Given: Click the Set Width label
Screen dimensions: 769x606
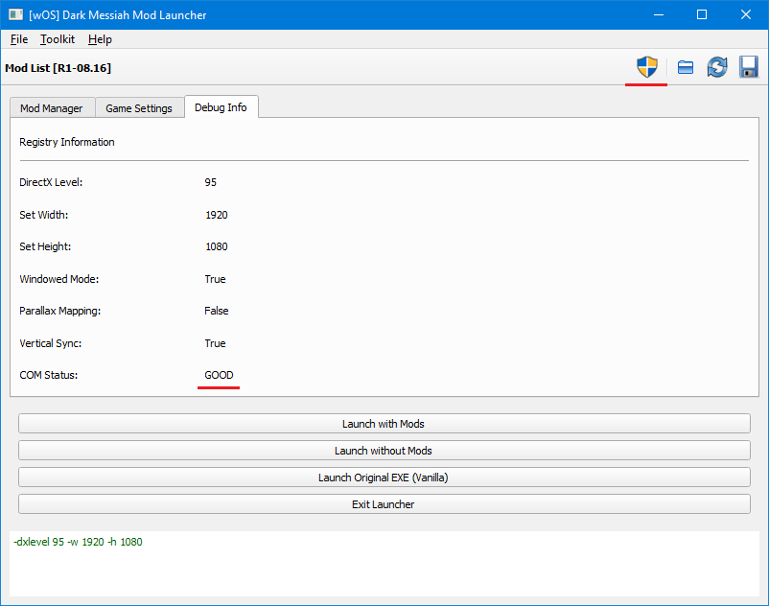Looking at the screenshot, I should coord(44,215).
